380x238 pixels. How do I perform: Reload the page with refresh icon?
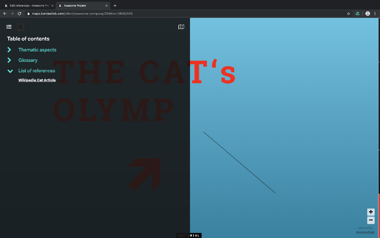tap(20, 14)
